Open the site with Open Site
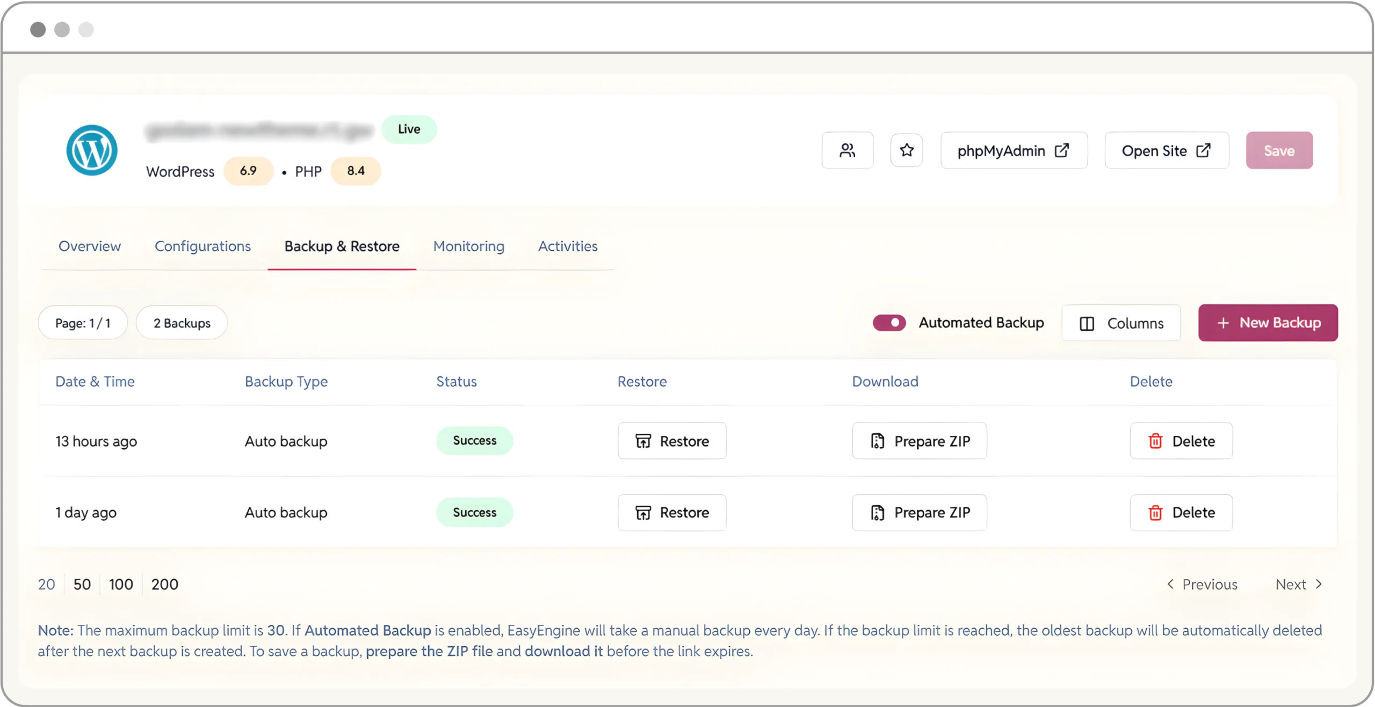The image size is (1375, 707). pyautogui.click(x=1167, y=150)
